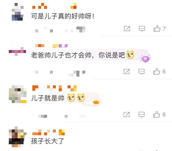Open avatar of the '老爸帅儿子' commenter
172x151 pixels.
[x=17, y=51]
